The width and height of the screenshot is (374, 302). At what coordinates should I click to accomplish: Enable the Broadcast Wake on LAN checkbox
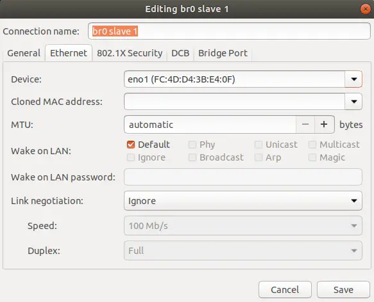click(192, 157)
